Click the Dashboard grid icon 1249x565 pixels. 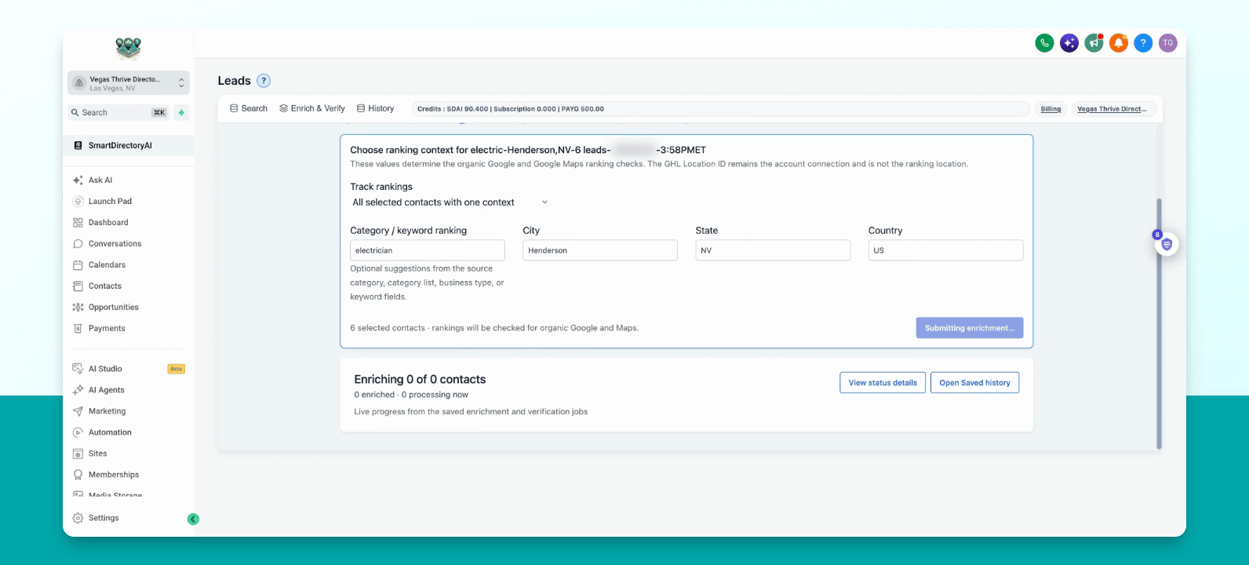[78, 223]
